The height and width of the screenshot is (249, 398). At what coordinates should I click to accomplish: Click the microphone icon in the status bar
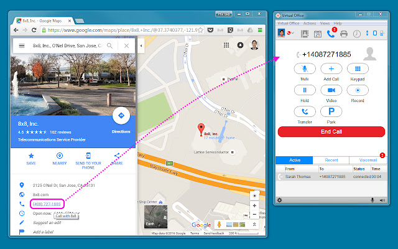(373, 200)
